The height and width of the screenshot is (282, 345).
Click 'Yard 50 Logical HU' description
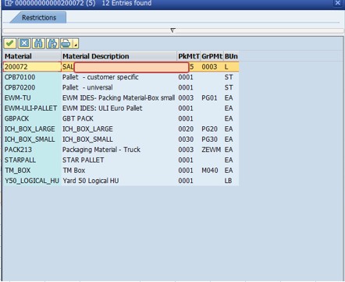pos(91,181)
